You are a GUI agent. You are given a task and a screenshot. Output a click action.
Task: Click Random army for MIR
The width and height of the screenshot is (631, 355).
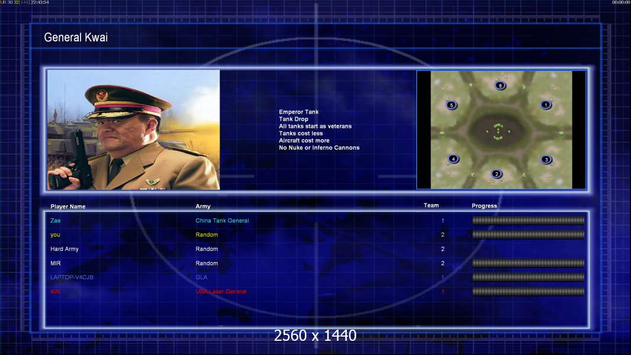point(207,263)
